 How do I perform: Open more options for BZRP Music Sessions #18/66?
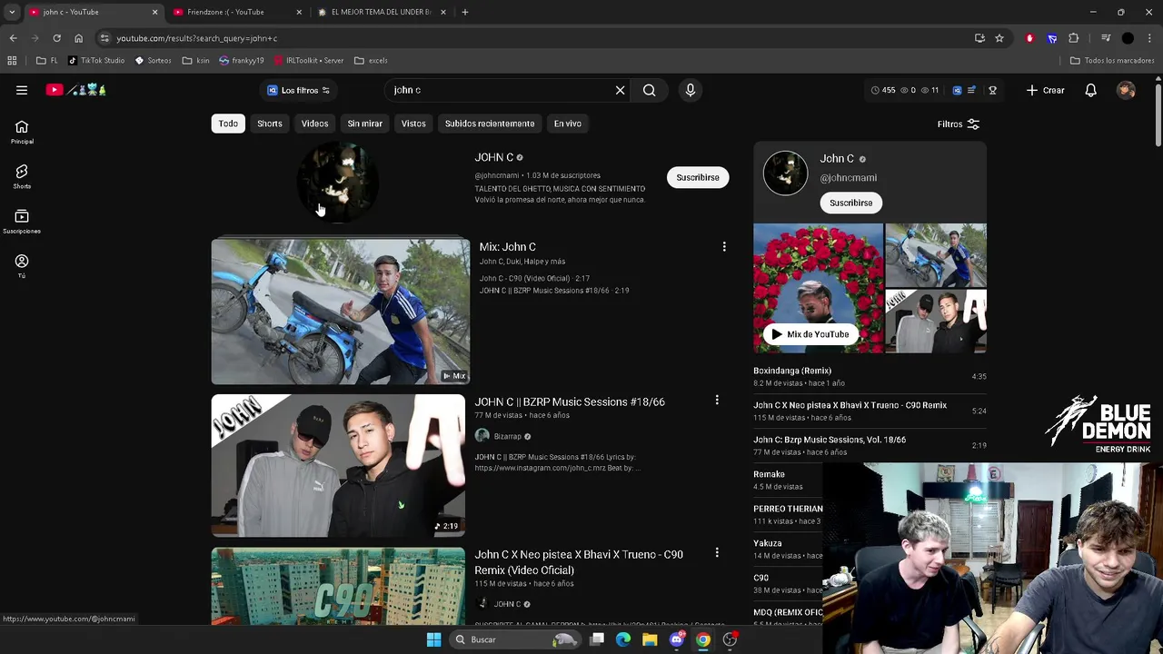717,400
